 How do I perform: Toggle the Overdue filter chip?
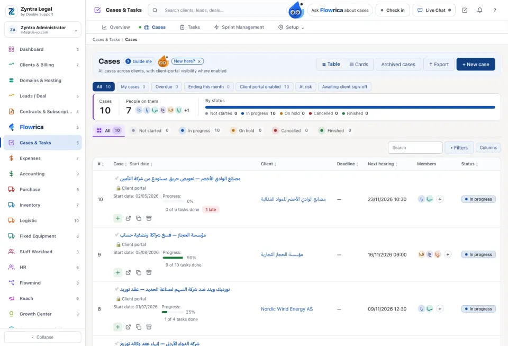click(x=167, y=86)
